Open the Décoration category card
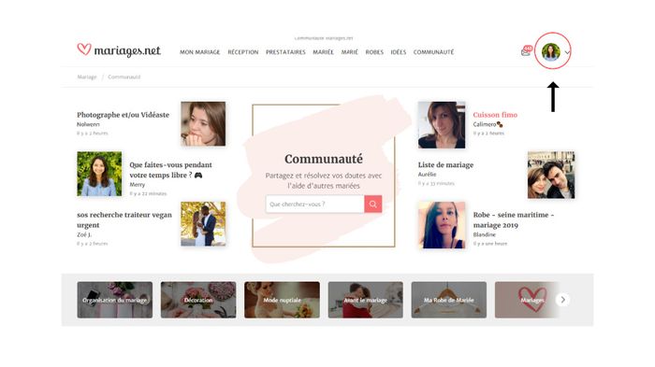This screenshot has width=655, height=367. point(198,300)
